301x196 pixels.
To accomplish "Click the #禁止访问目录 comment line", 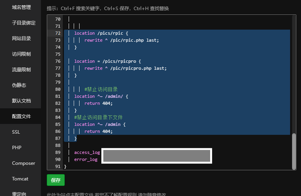I will coord(101,89).
